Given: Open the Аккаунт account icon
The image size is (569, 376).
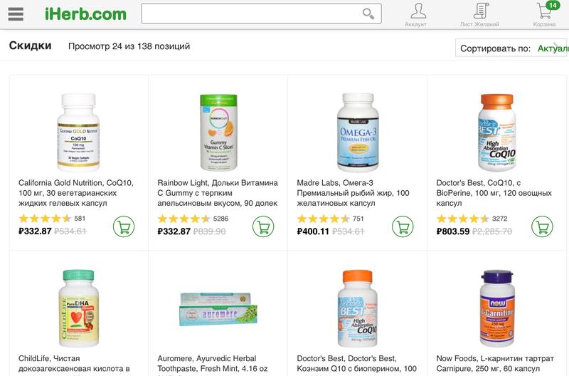Looking at the screenshot, I should pos(418,14).
